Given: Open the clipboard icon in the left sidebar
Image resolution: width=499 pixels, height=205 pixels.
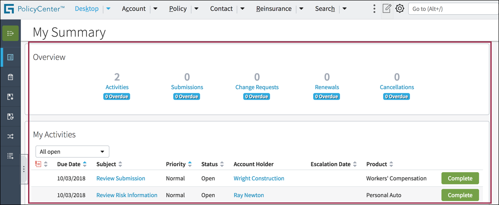Looking at the screenshot, I should (10, 77).
